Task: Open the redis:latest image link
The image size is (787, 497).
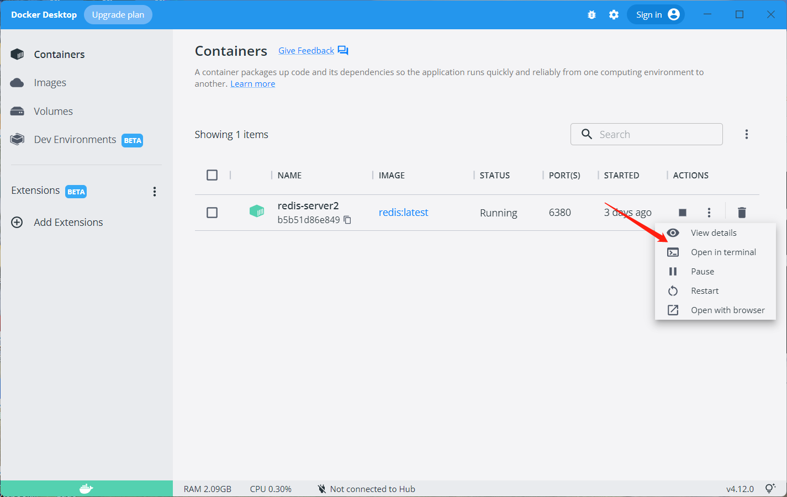Action: [403, 213]
